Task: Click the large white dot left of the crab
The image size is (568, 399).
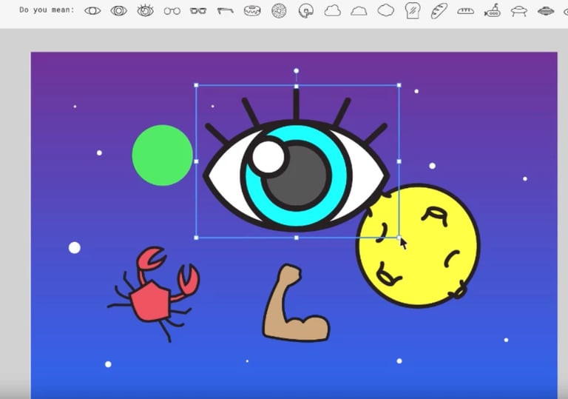Action: pos(75,248)
